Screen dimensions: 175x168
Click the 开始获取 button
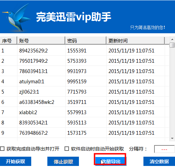15,161
